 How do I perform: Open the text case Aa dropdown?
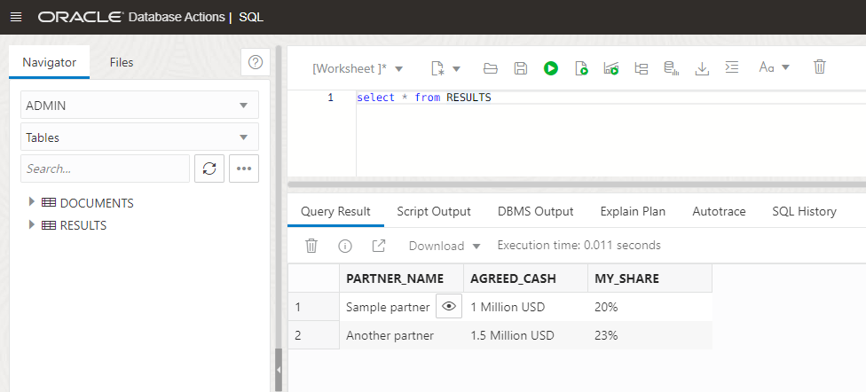point(775,68)
